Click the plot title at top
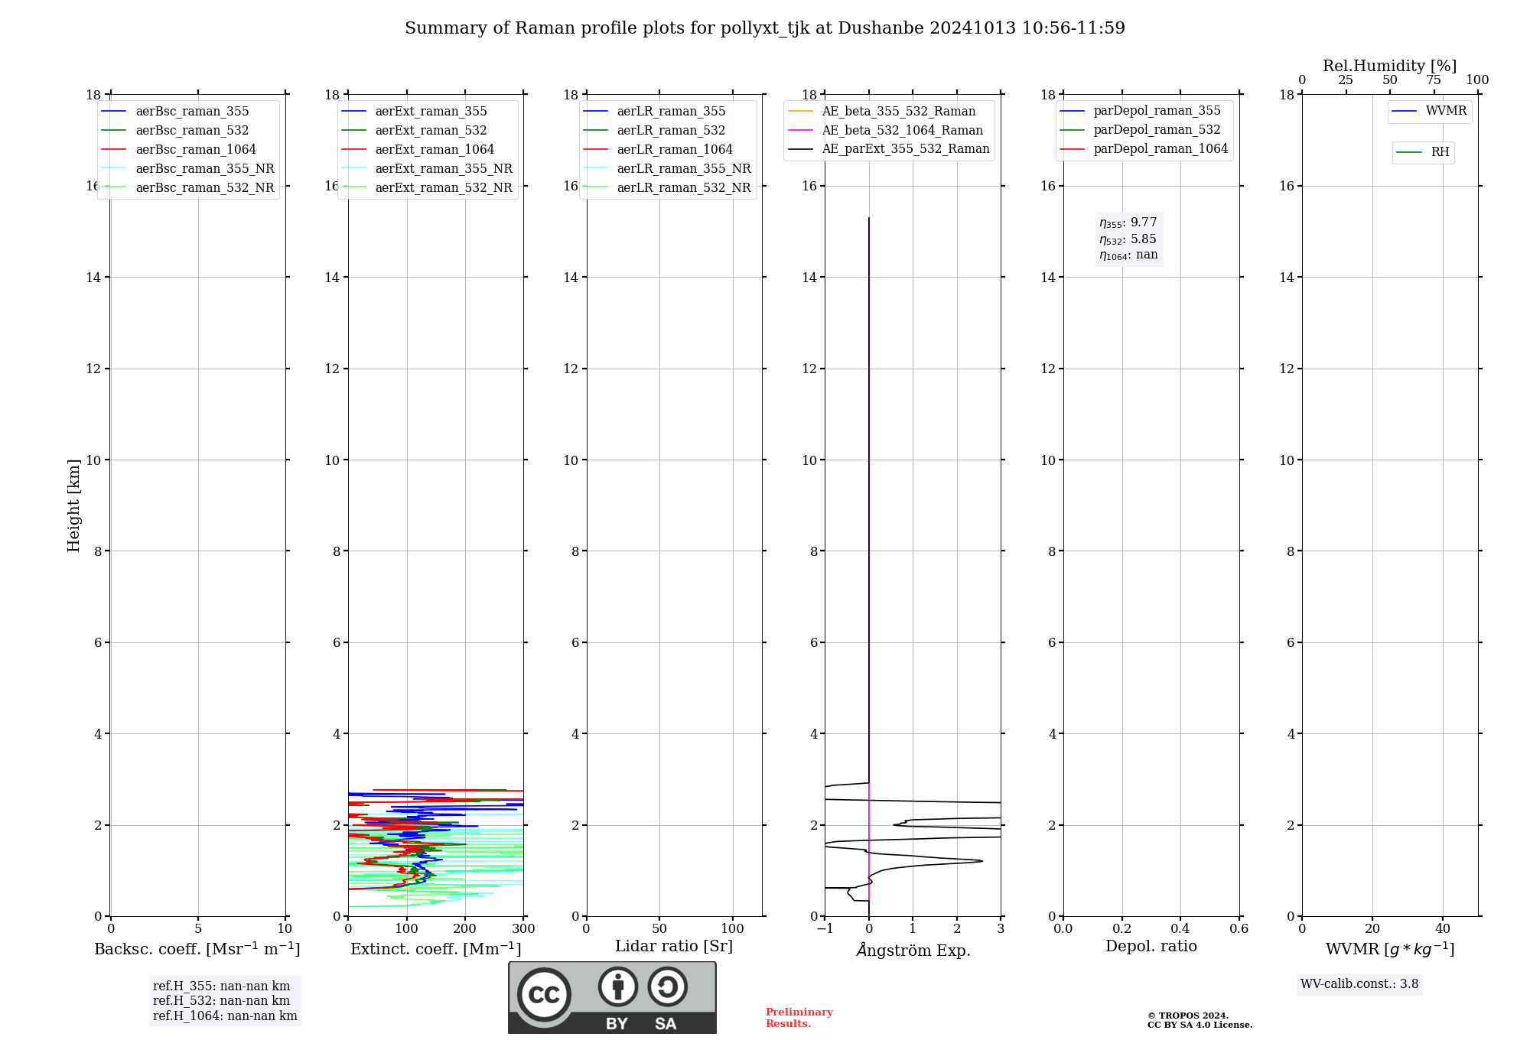This screenshot has height=1040, width=1530. tap(765, 28)
